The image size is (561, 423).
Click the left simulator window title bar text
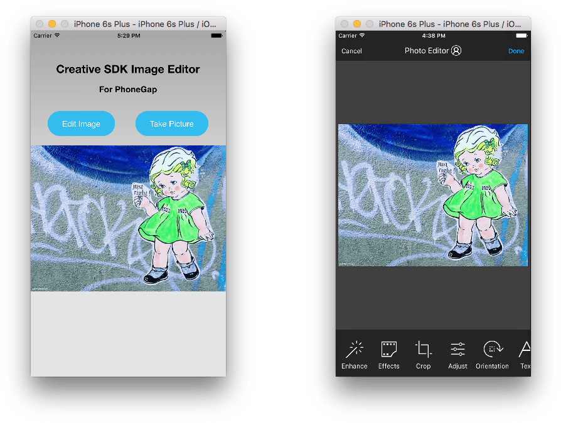145,24
